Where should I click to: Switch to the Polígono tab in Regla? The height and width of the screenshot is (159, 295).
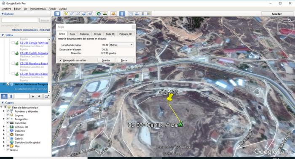84,34
